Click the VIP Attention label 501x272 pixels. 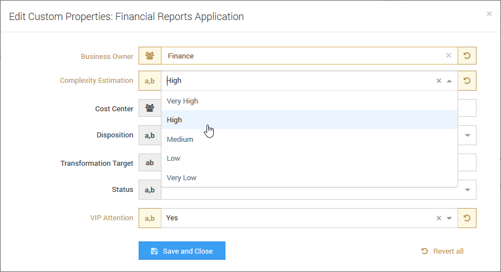coord(111,218)
